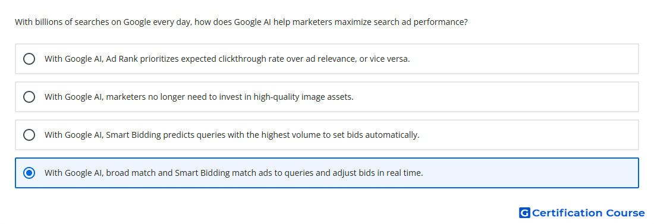Click the selected broad match radio button

pyautogui.click(x=29, y=173)
